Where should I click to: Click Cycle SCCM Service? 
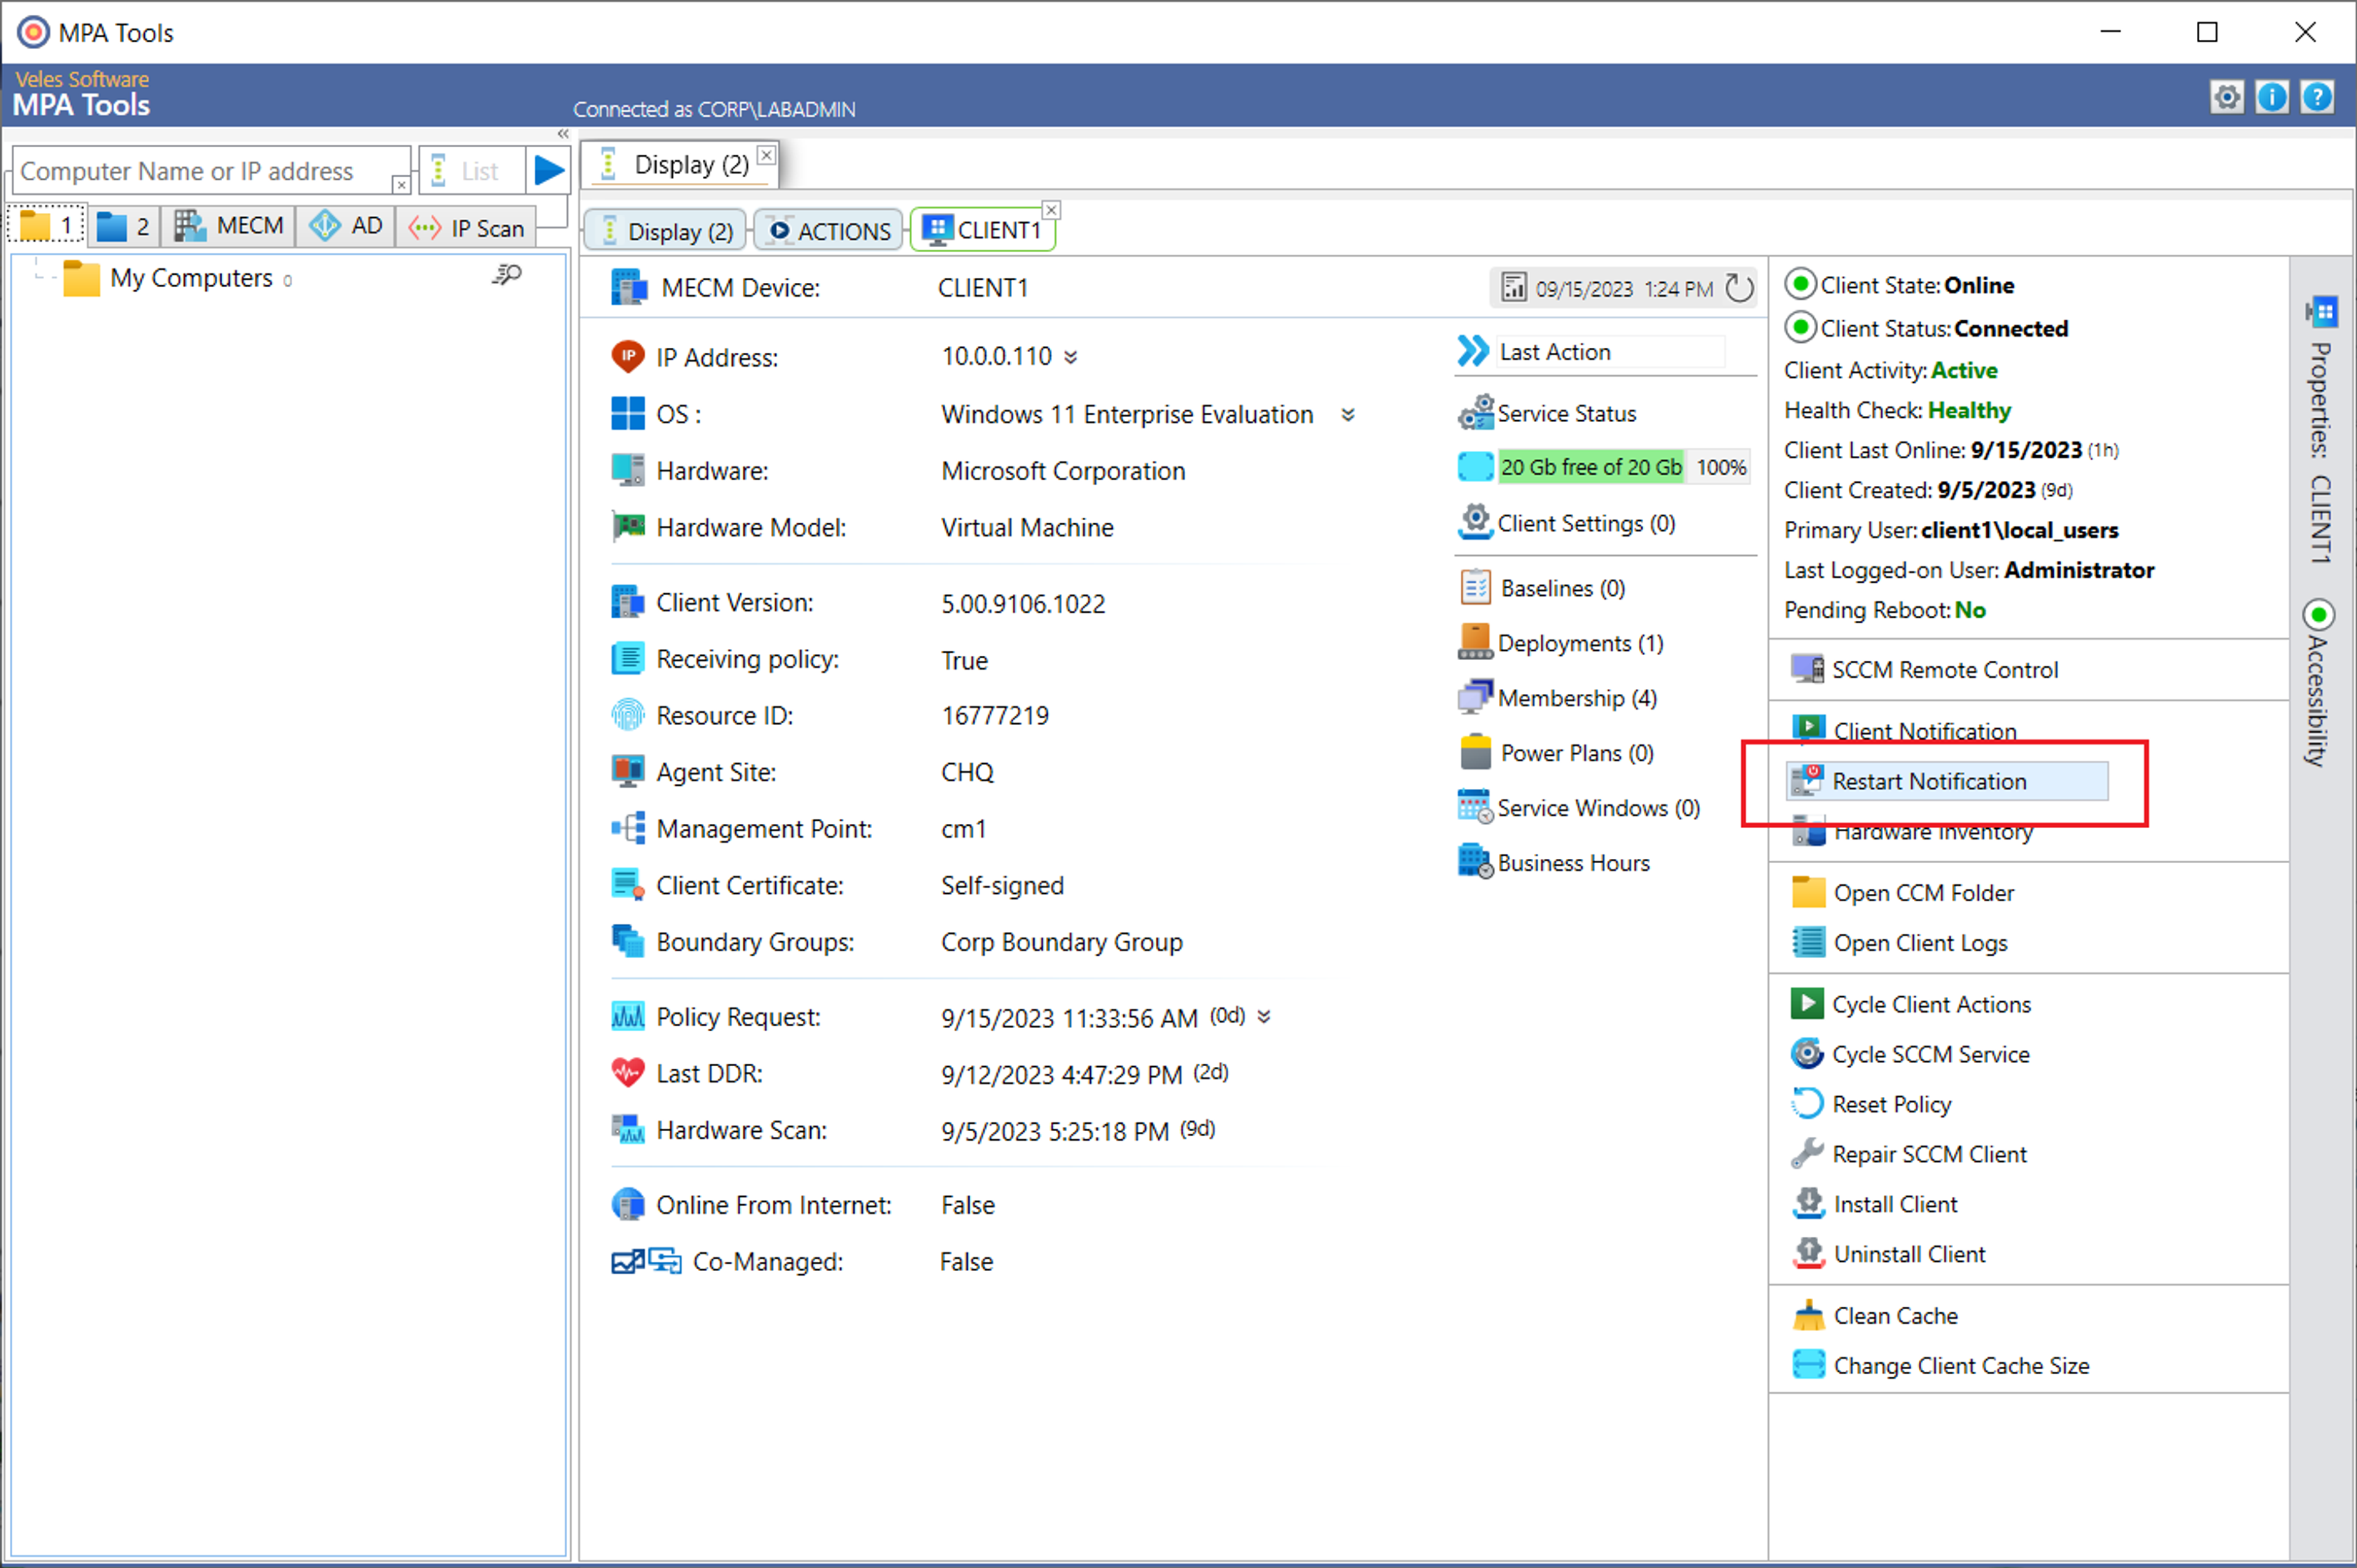[1910, 1054]
